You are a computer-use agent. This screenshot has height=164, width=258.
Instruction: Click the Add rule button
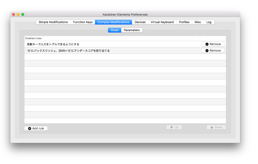click(x=36, y=128)
